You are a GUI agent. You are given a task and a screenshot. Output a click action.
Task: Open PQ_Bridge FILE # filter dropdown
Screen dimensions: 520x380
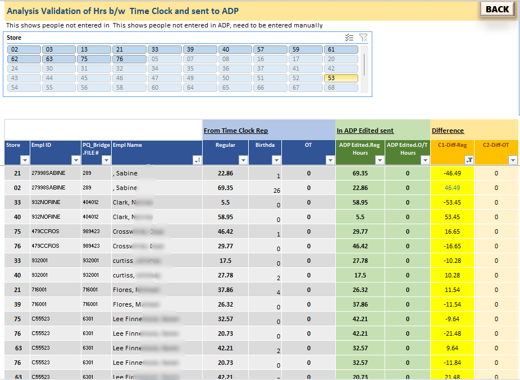pos(106,160)
